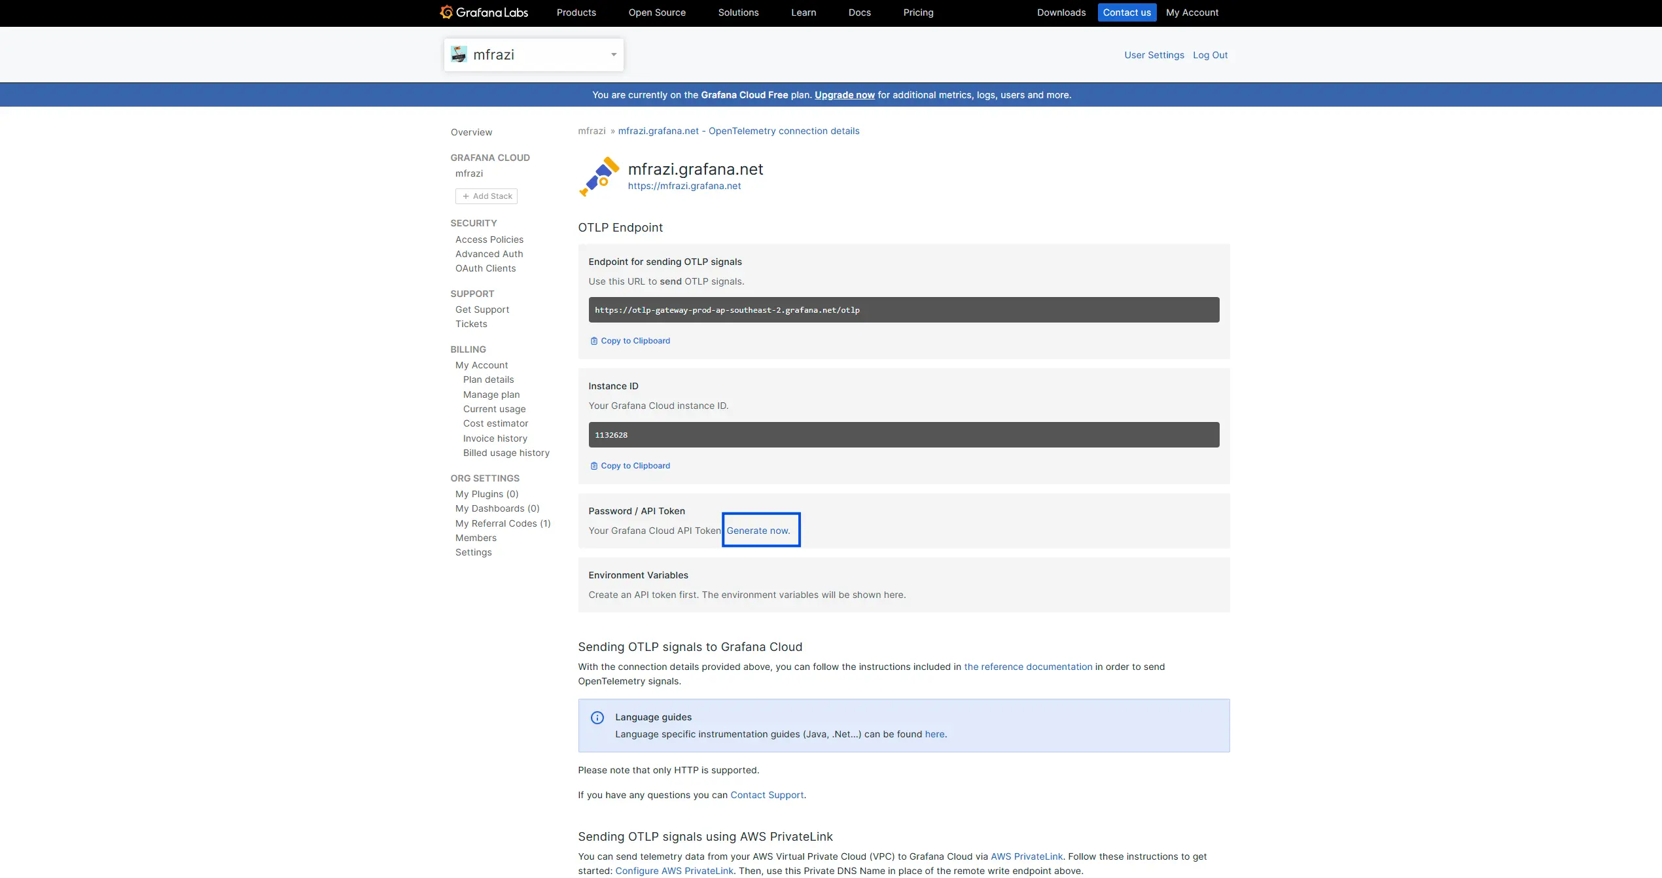The image size is (1662, 878).
Task: Open Access Policies
Action: click(x=489, y=239)
